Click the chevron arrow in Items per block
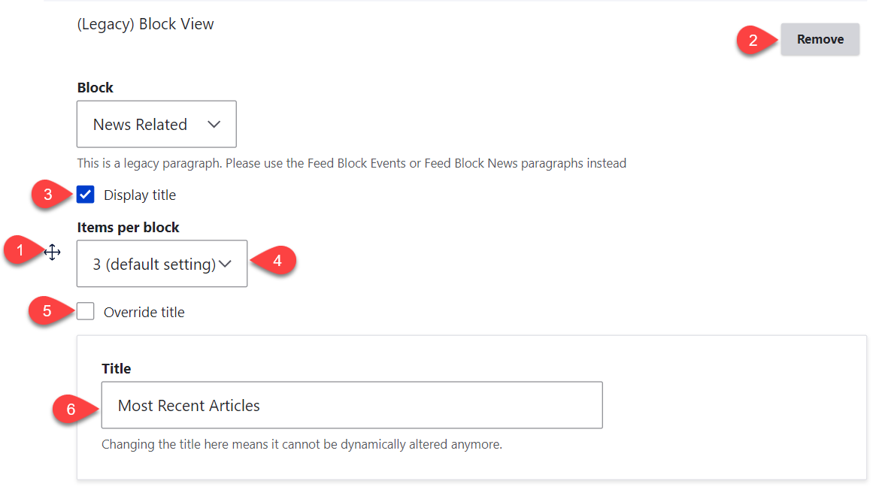The height and width of the screenshot is (499, 888). tap(225, 264)
